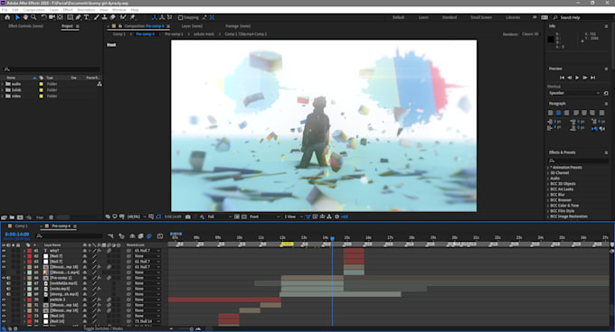Open the Effect menu

point(68,10)
